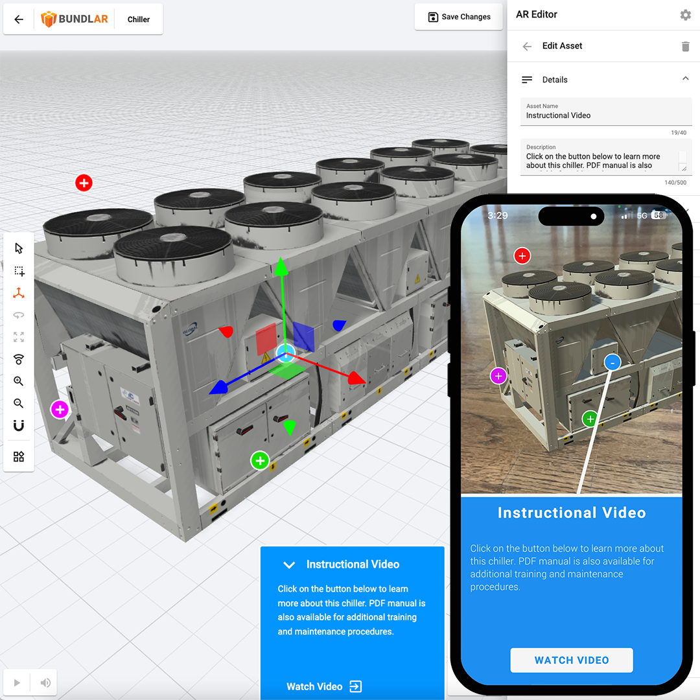Click the zoom in tool
Screen dimensions: 700x700
pyautogui.click(x=18, y=381)
